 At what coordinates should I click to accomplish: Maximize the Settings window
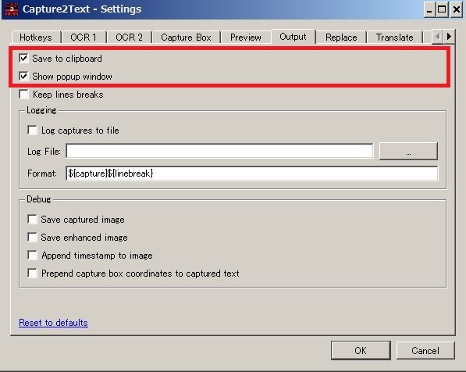442,10
